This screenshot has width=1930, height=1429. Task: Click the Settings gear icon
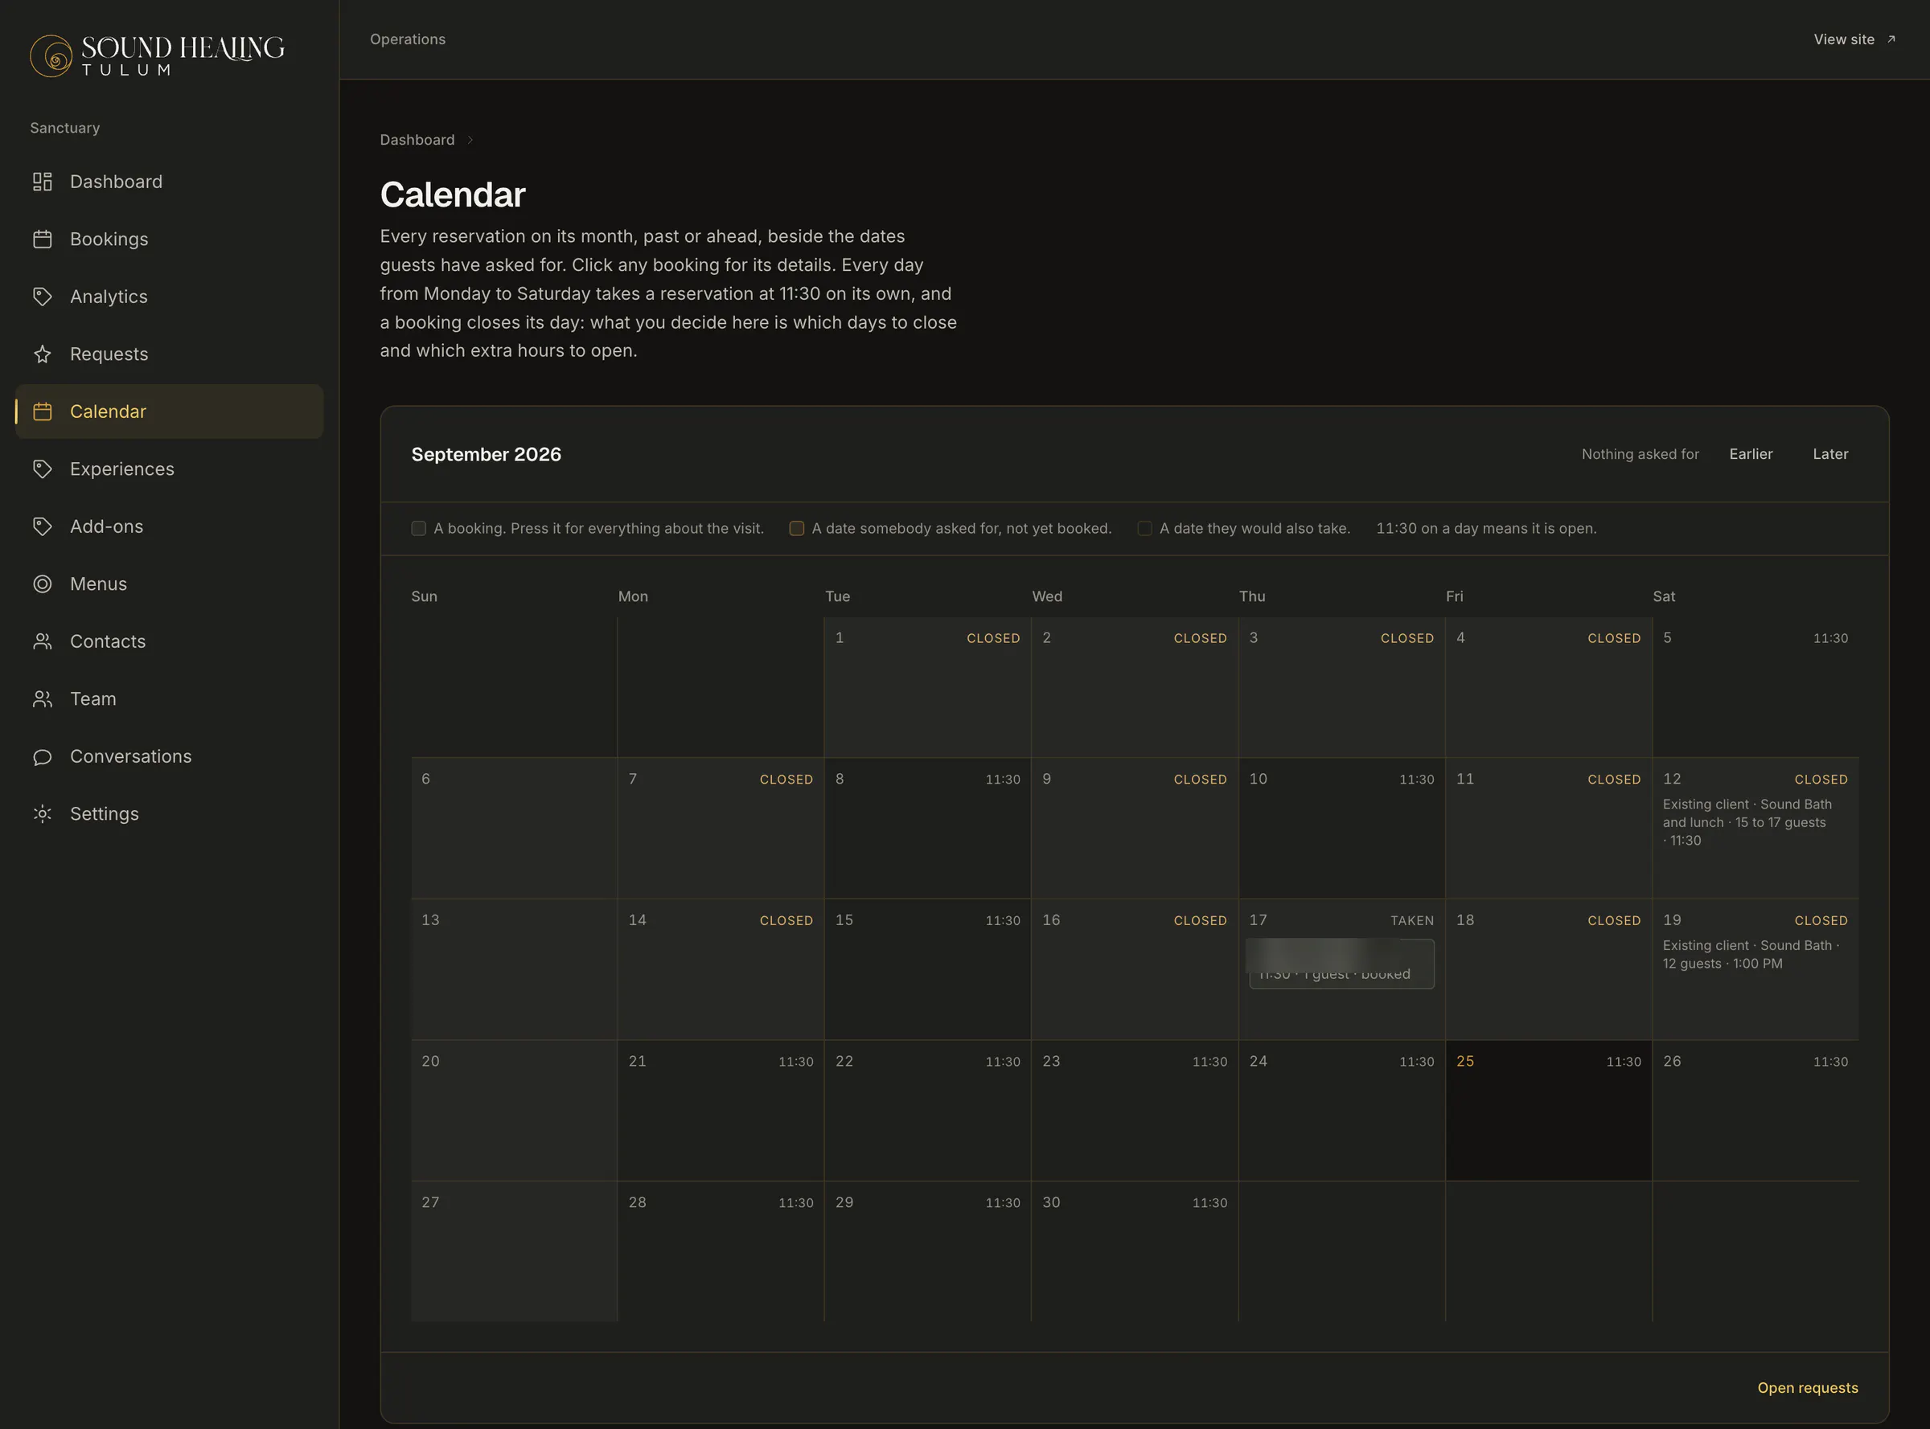[x=43, y=814]
